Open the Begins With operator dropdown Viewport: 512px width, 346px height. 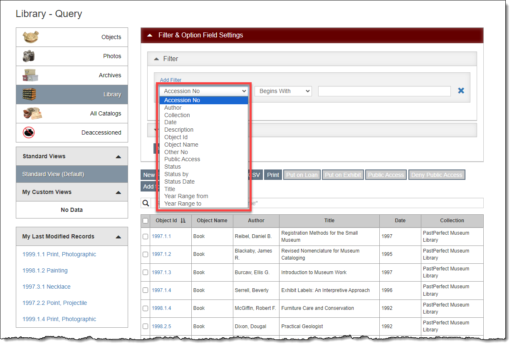point(283,91)
